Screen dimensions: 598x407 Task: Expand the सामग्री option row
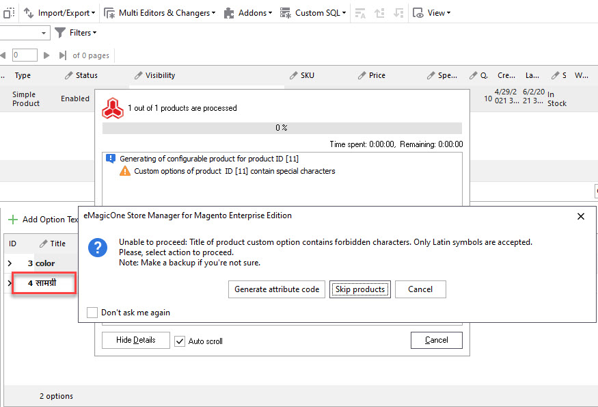(x=9, y=283)
